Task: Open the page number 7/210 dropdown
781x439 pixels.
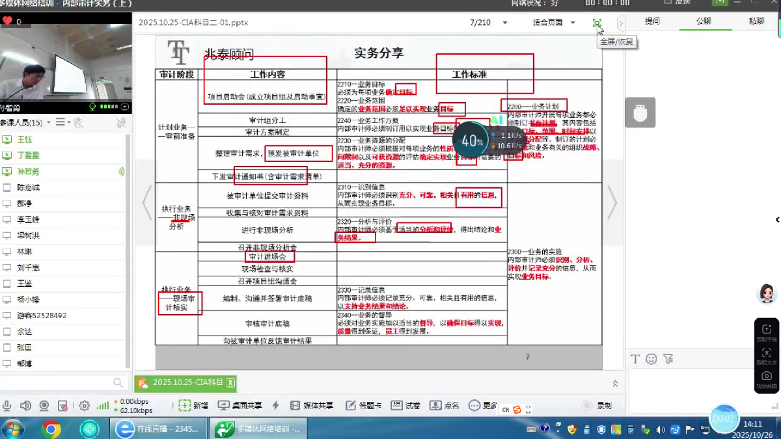Action: click(505, 23)
